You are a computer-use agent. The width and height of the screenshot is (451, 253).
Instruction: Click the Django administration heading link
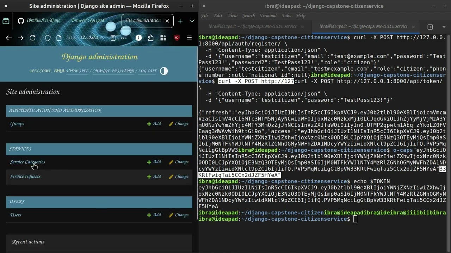(99, 57)
